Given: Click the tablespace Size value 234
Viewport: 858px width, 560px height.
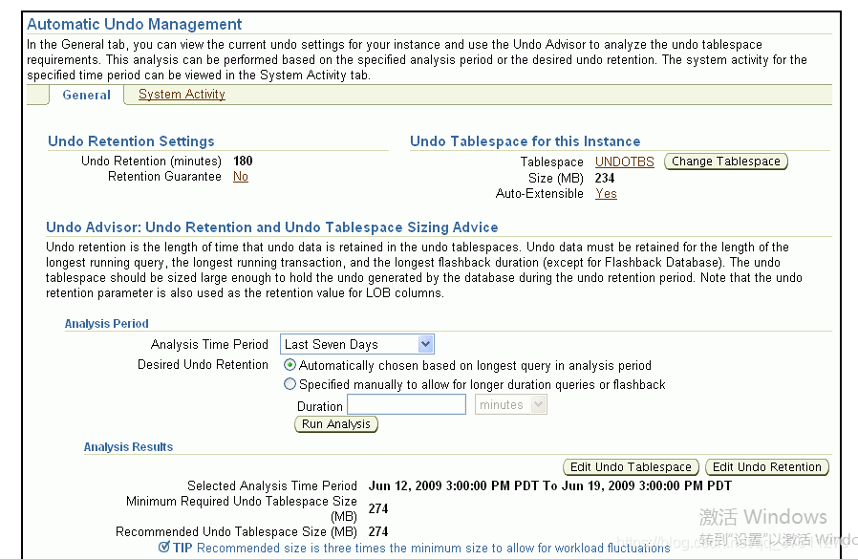Looking at the screenshot, I should tap(605, 178).
